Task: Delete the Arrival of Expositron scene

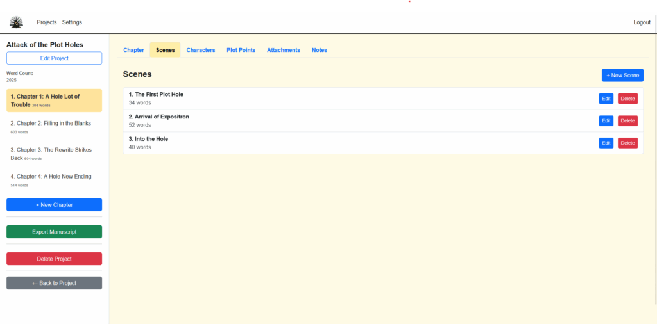Action: coord(627,121)
